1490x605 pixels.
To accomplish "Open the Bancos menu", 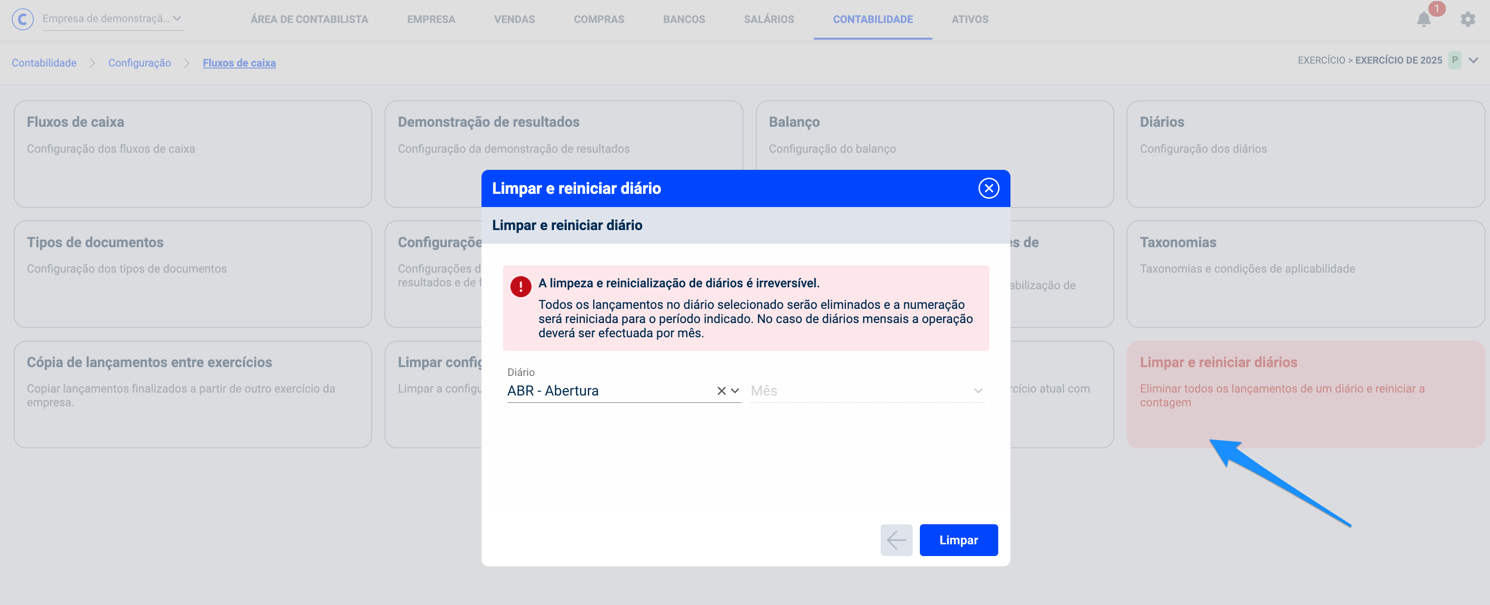I will (684, 19).
